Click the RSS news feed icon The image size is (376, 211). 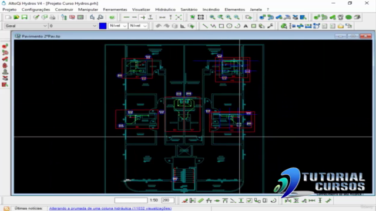coord(6,209)
